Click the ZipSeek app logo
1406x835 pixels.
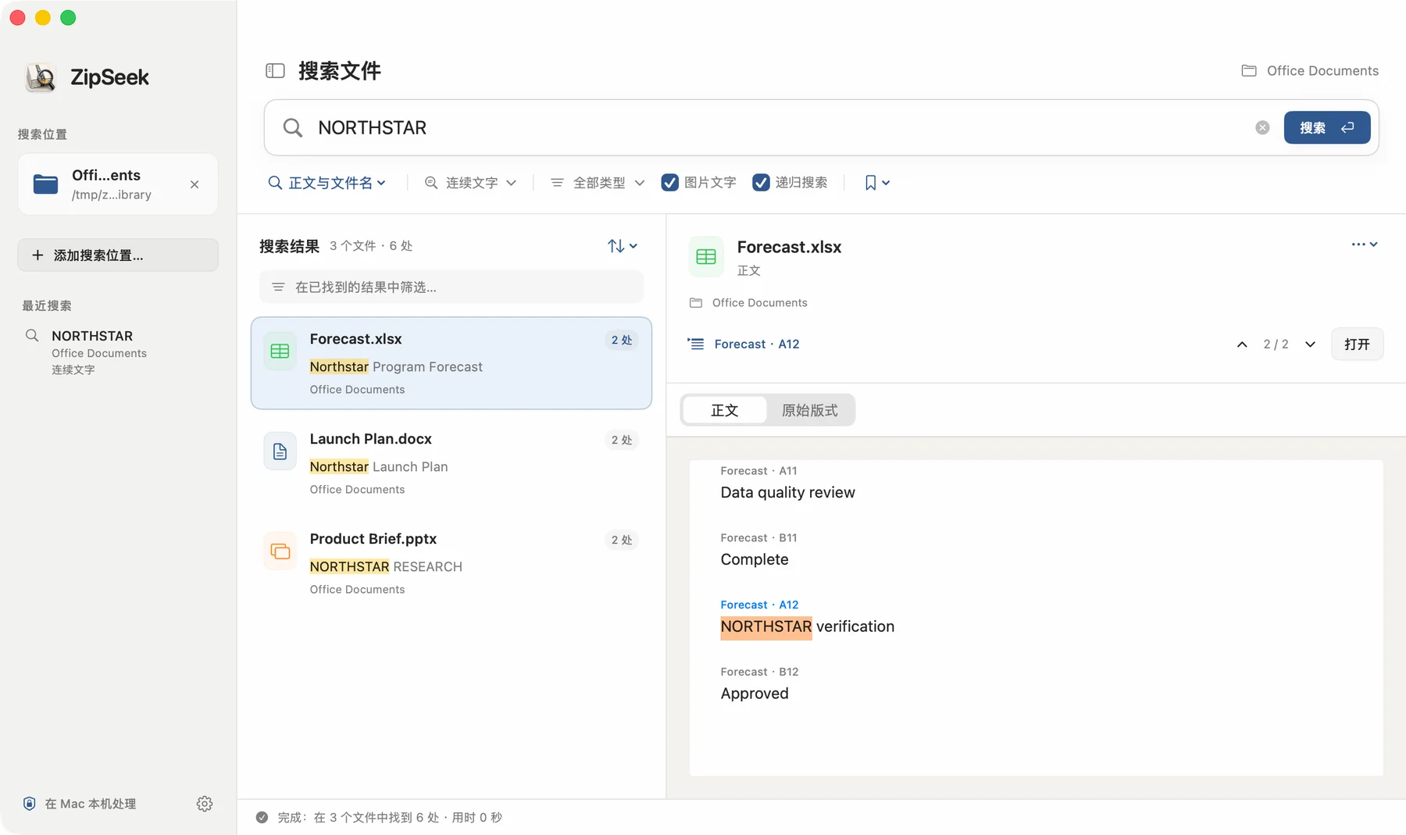pos(41,77)
